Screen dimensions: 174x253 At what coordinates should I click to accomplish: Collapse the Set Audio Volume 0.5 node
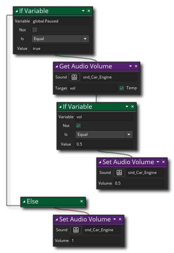pyautogui.click(x=100, y=162)
